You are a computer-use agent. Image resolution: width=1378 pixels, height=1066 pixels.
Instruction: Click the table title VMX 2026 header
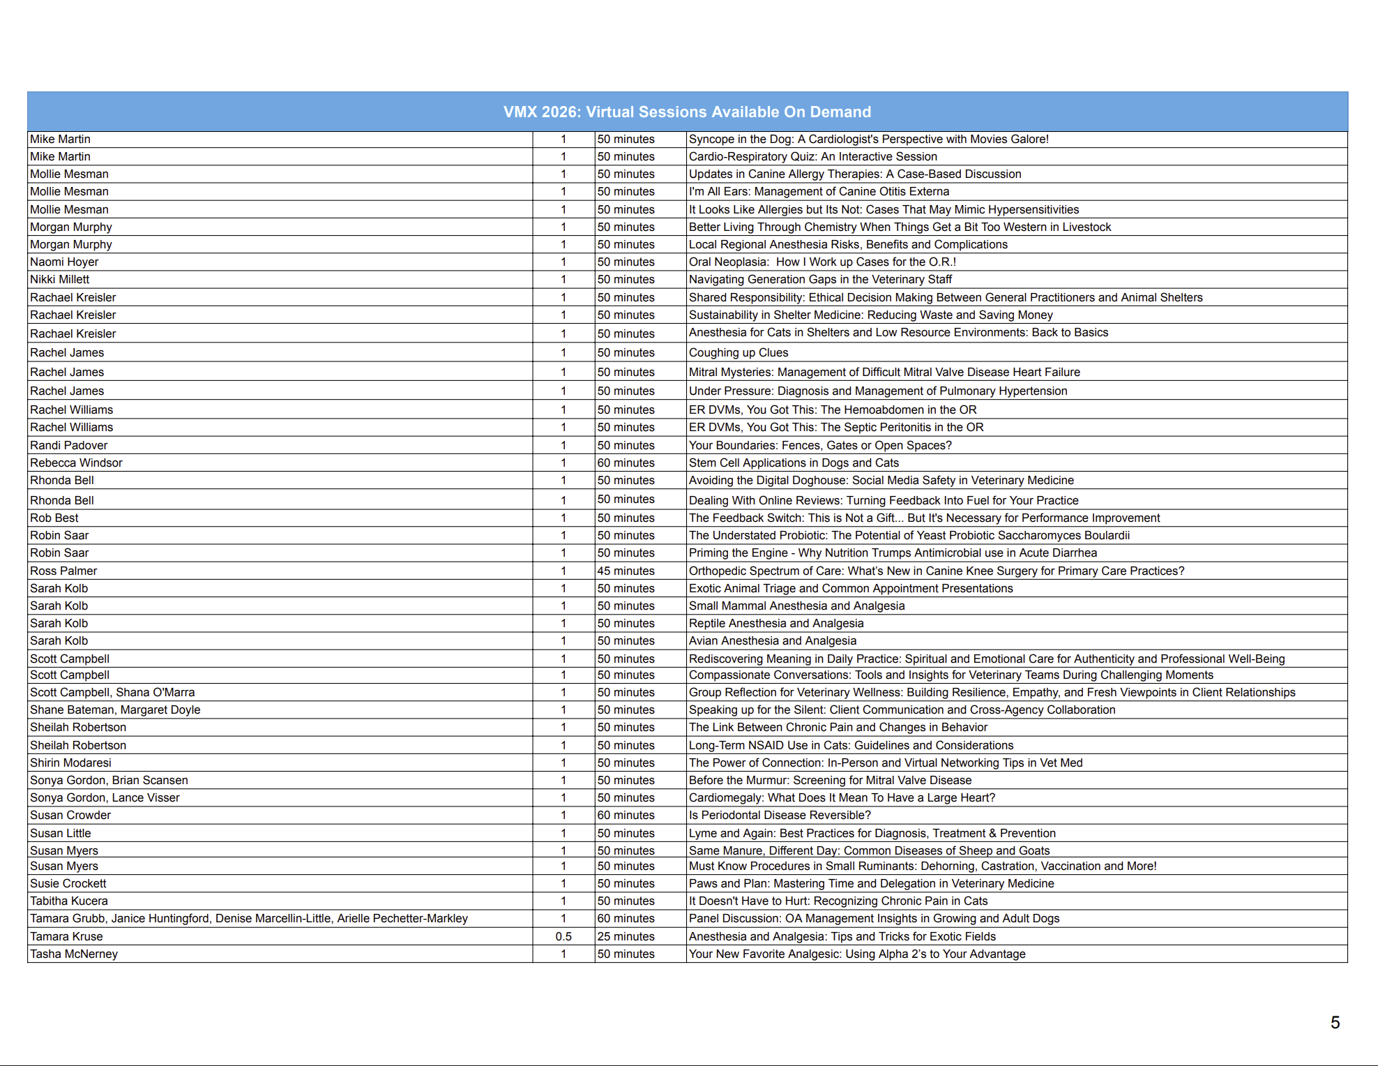tap(687, 112)
